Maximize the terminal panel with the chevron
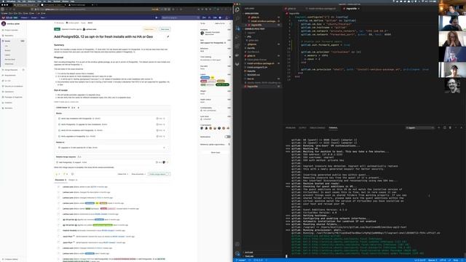This screenshot has width=466, height=262. click(x=456, y=128)
